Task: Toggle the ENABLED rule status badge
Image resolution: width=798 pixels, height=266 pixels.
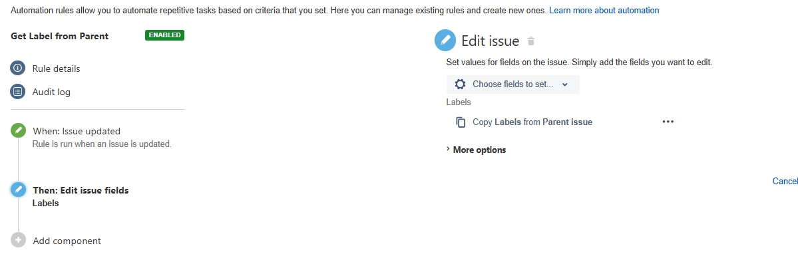Action: (164, 35)
